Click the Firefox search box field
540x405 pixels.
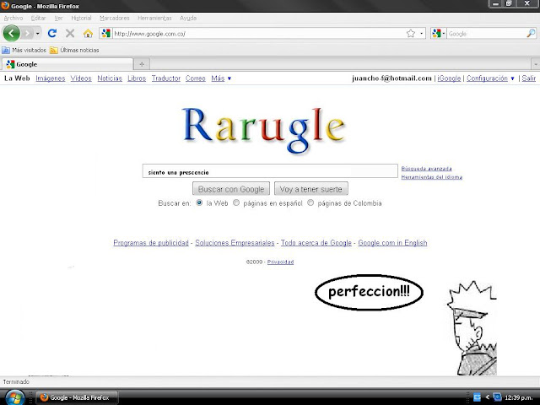coord(486,34)
